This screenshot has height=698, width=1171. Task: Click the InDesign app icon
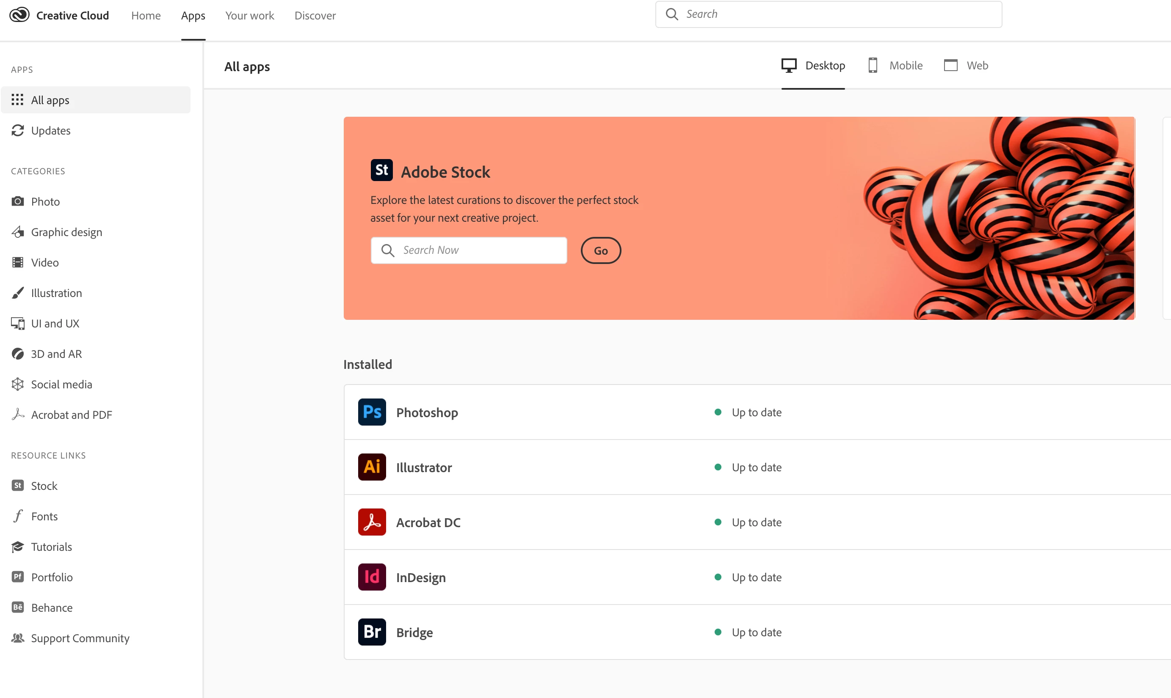(x=372, y=577)
